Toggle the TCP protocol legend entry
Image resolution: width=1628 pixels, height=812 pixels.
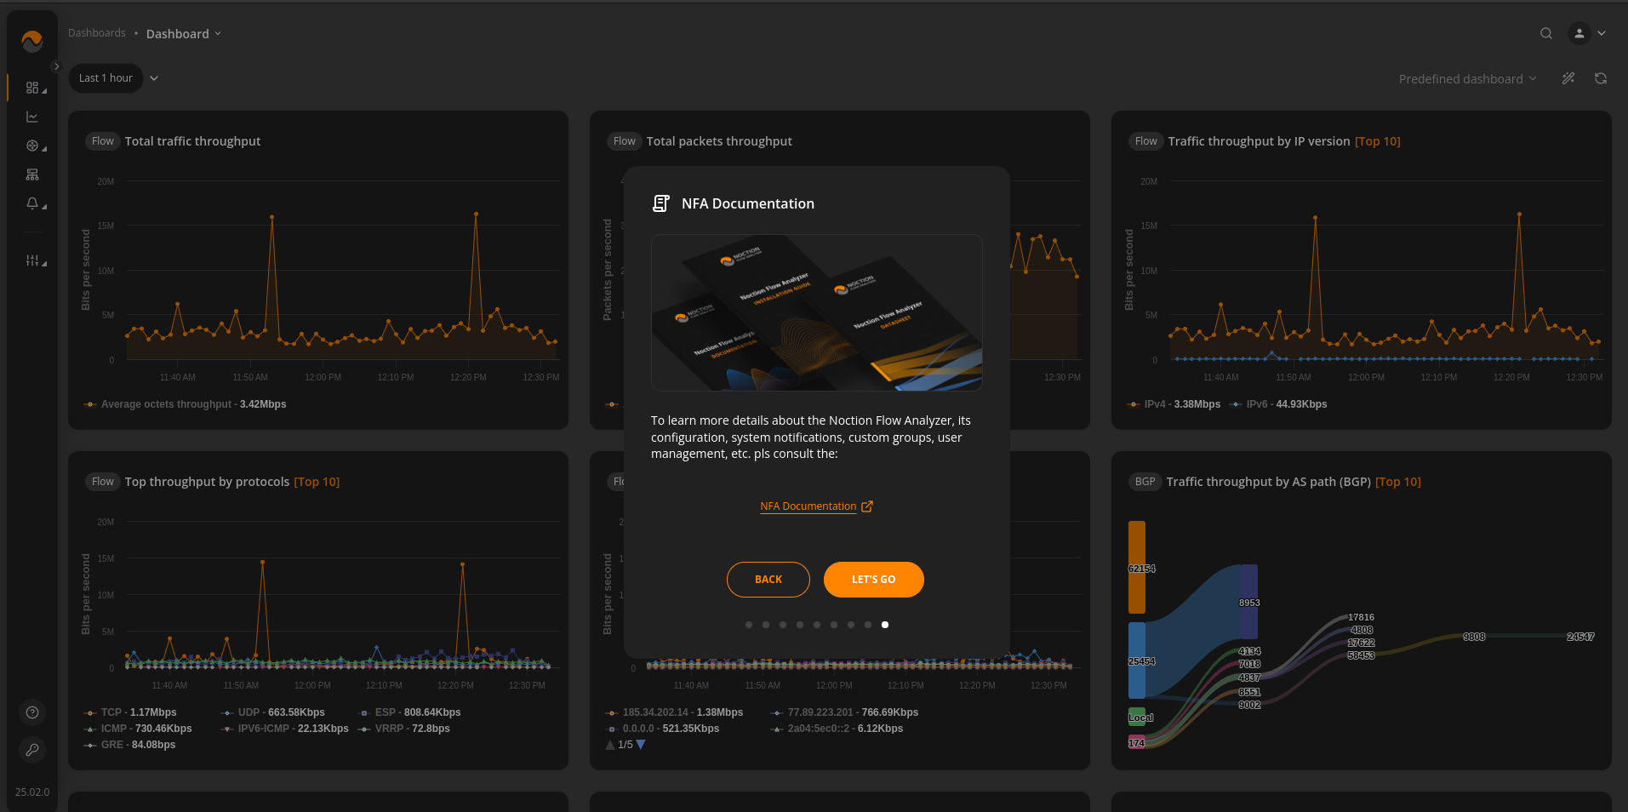[x=130, y=712]
